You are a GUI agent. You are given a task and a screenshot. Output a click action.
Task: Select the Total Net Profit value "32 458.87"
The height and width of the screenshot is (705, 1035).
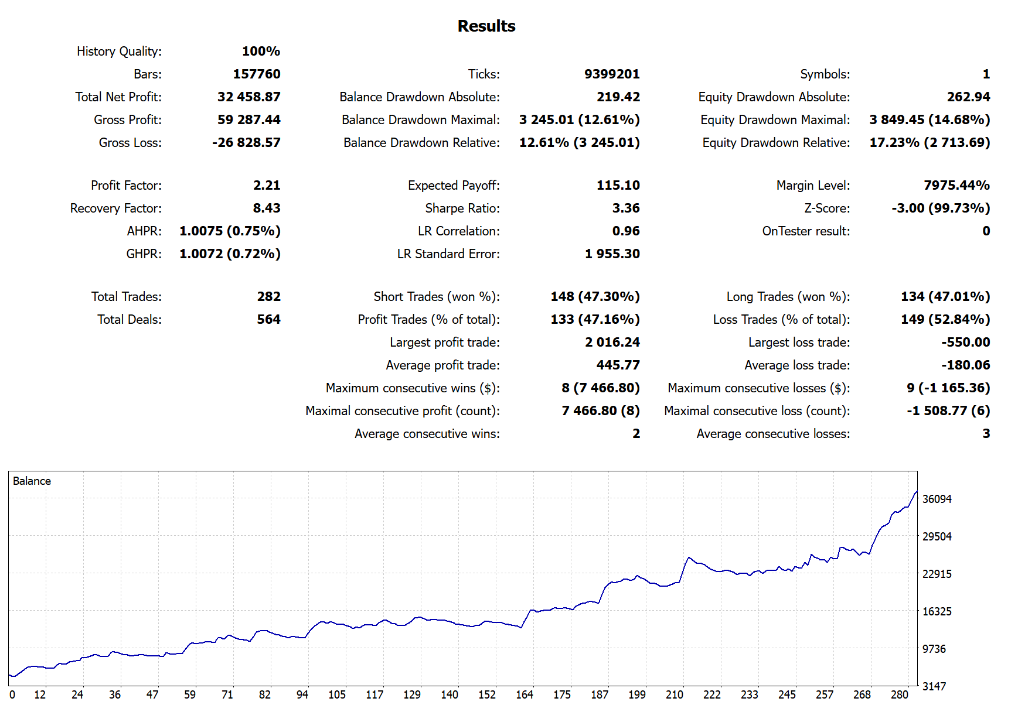click(x=249, y=97)
